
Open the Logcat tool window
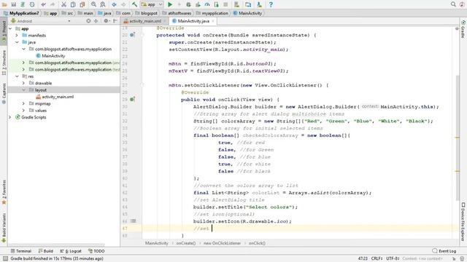(x=71, y=251)
